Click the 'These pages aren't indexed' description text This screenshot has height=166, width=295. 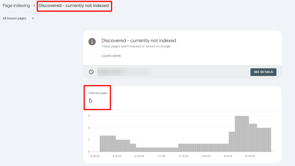click(136, 46)
